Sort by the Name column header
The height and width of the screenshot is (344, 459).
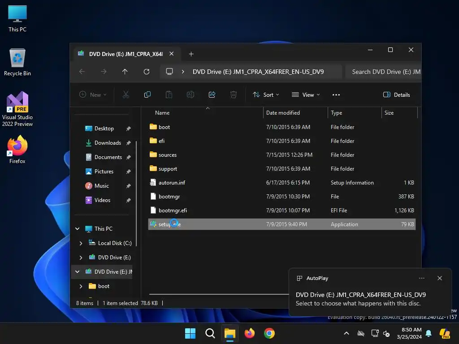point(162,112)
